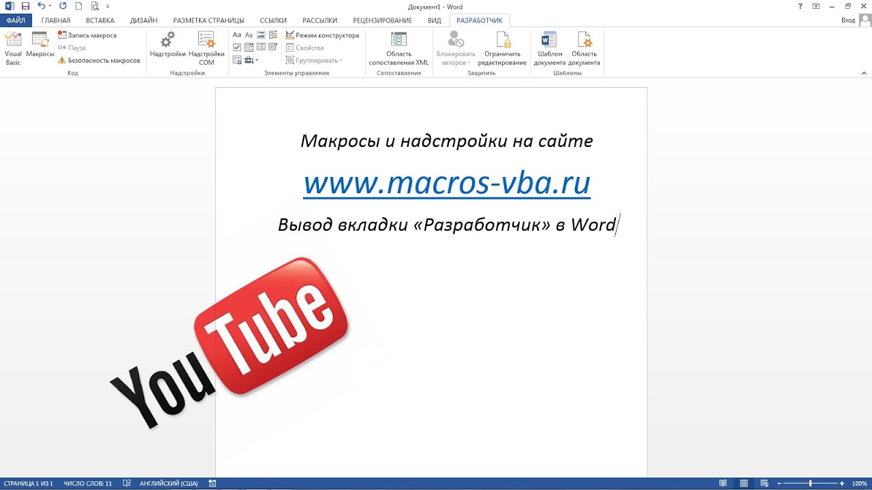Click Свойства control properties button

tap(305, 48)
